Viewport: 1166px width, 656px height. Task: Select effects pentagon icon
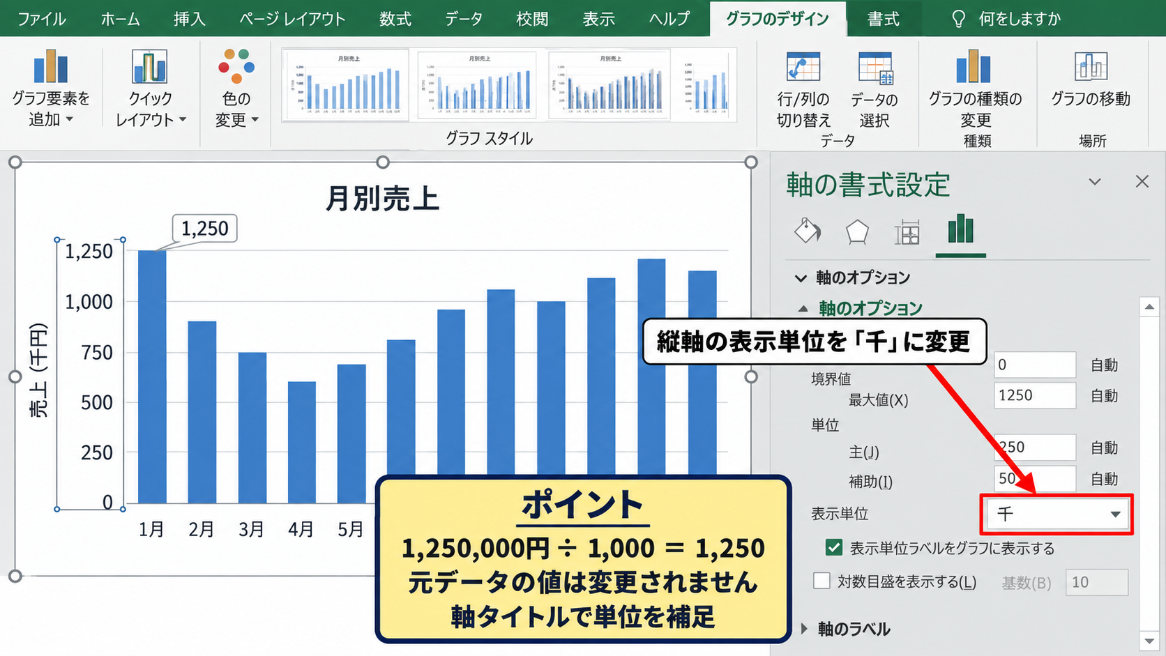coord(857,231)
